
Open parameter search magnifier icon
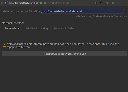124,3
